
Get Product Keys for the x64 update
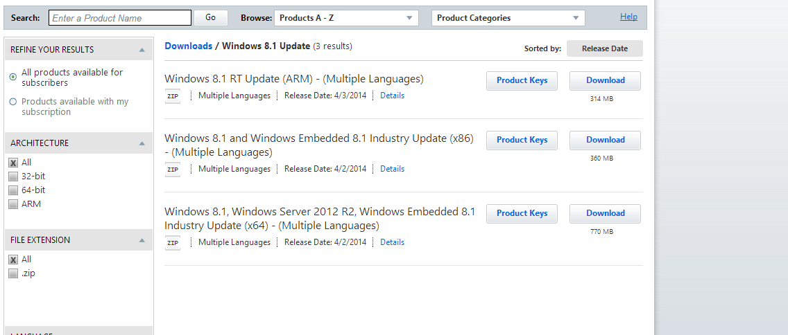point(522,214)
